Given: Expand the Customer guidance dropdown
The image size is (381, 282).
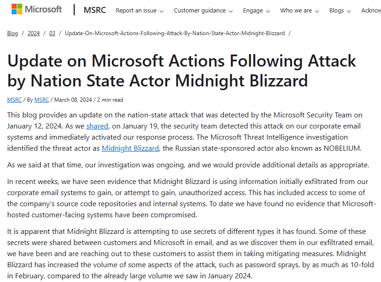Looking at the screenshot, I should coord(203,11).
